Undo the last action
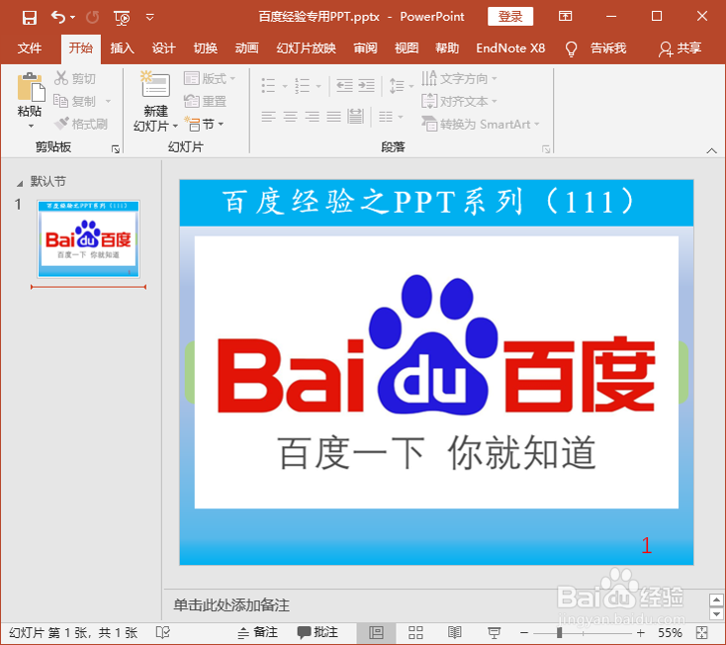Image resolution: width=726 pixels, height=645 pixels. click(x=58, y=17)
